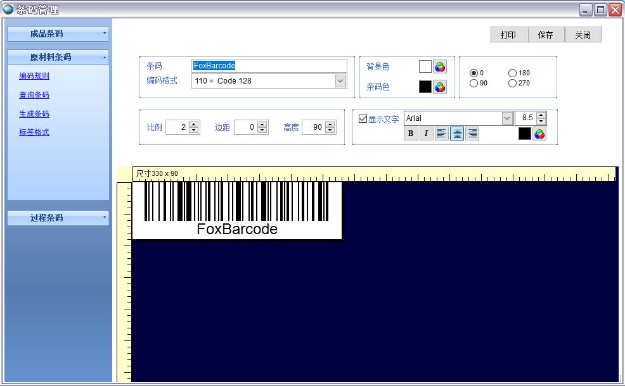Screen dimensions: 625x386
Task: Click the Bold formatting icon
Action: (x=411, y=134)
